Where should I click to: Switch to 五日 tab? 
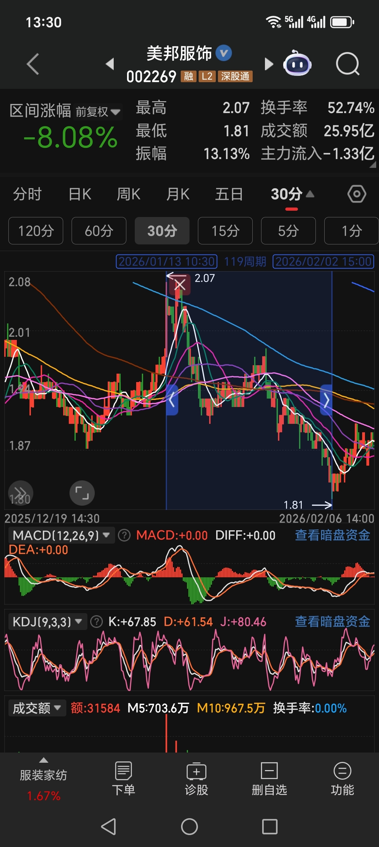coord(229,194)
